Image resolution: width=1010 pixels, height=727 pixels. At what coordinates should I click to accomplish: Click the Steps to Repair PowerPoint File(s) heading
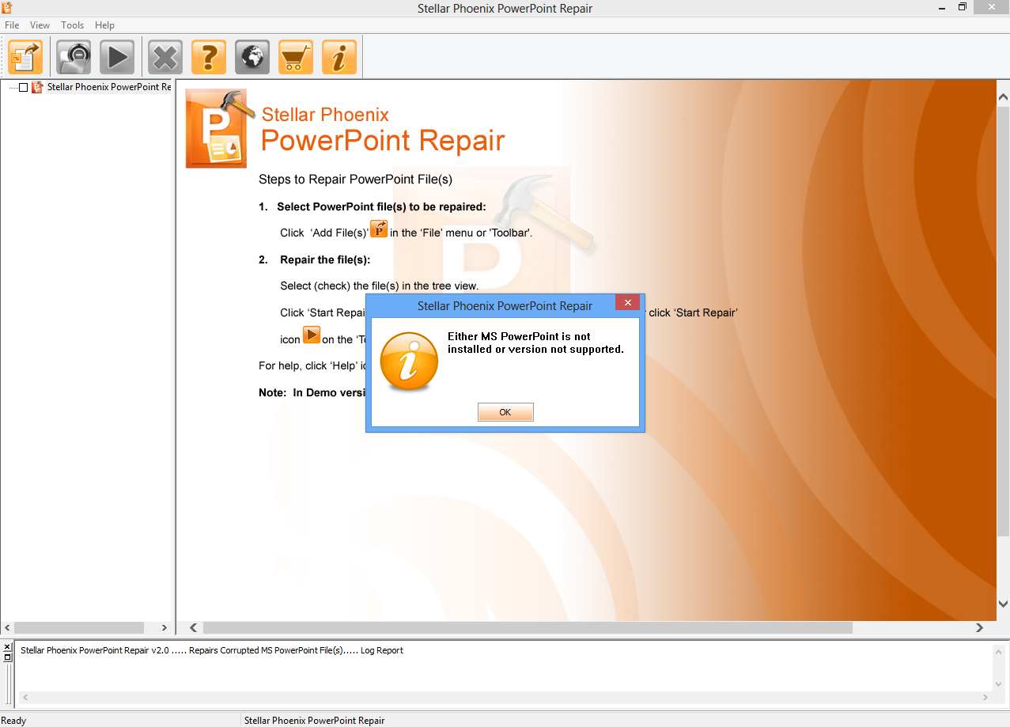pyautogui.click(x=355, y=180)
